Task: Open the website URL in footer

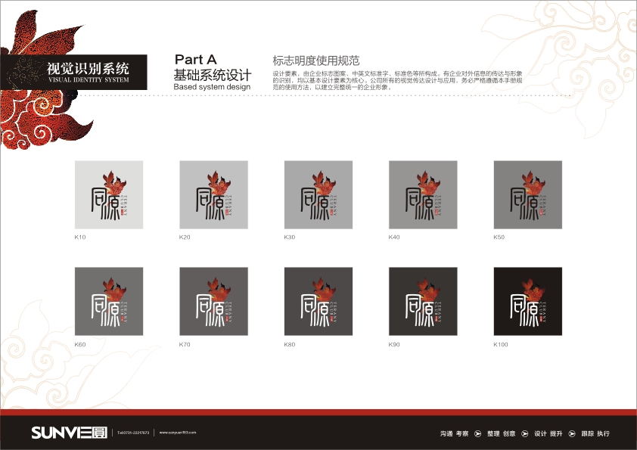Action: pyautogui.click(x=178, y=433)
